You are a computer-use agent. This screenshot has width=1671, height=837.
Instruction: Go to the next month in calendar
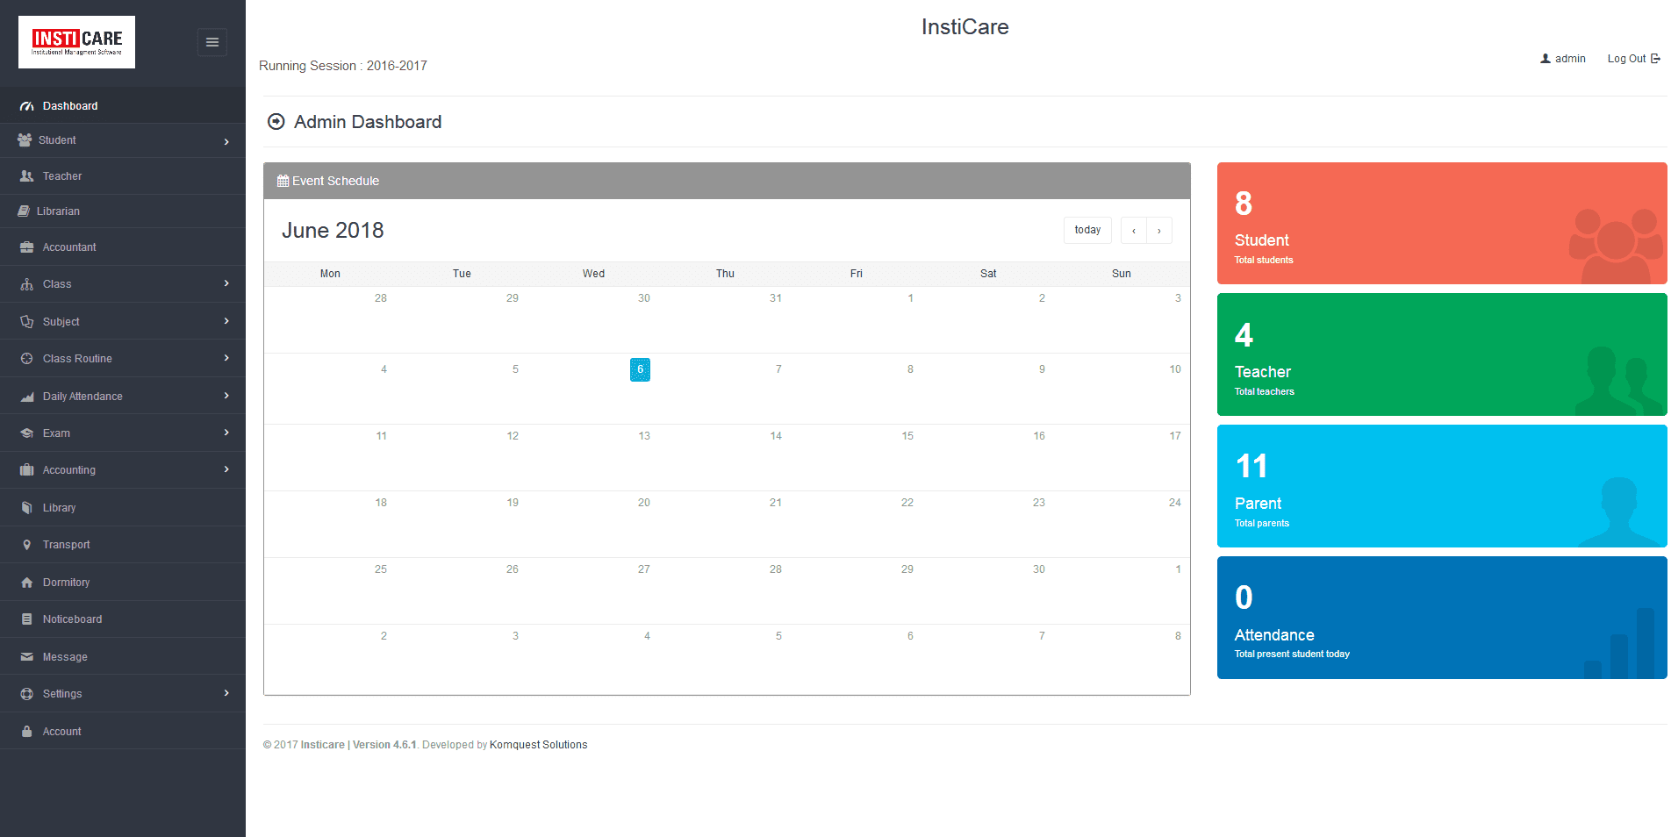(1159, 231)
